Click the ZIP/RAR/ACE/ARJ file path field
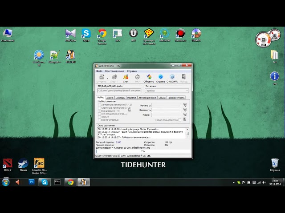The height and width of the screenshot is (213, 285). pyautogui.click(x=119, y=91)
